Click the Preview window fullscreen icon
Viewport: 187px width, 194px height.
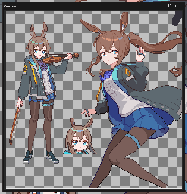[x=170, y=6]
